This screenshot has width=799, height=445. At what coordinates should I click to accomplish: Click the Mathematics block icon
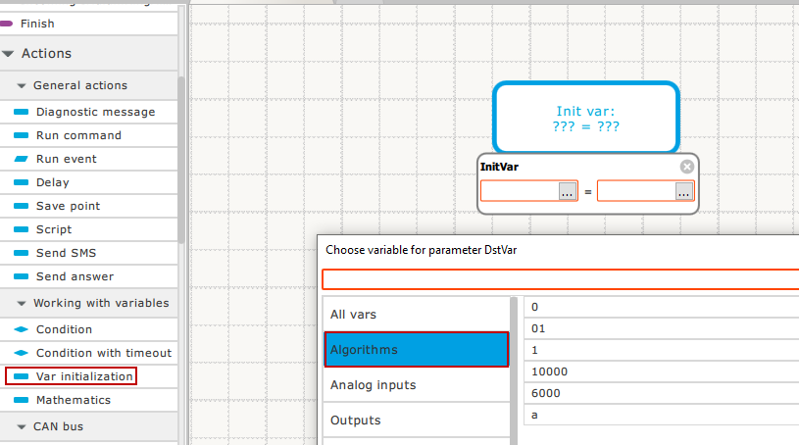click(22, 400)
